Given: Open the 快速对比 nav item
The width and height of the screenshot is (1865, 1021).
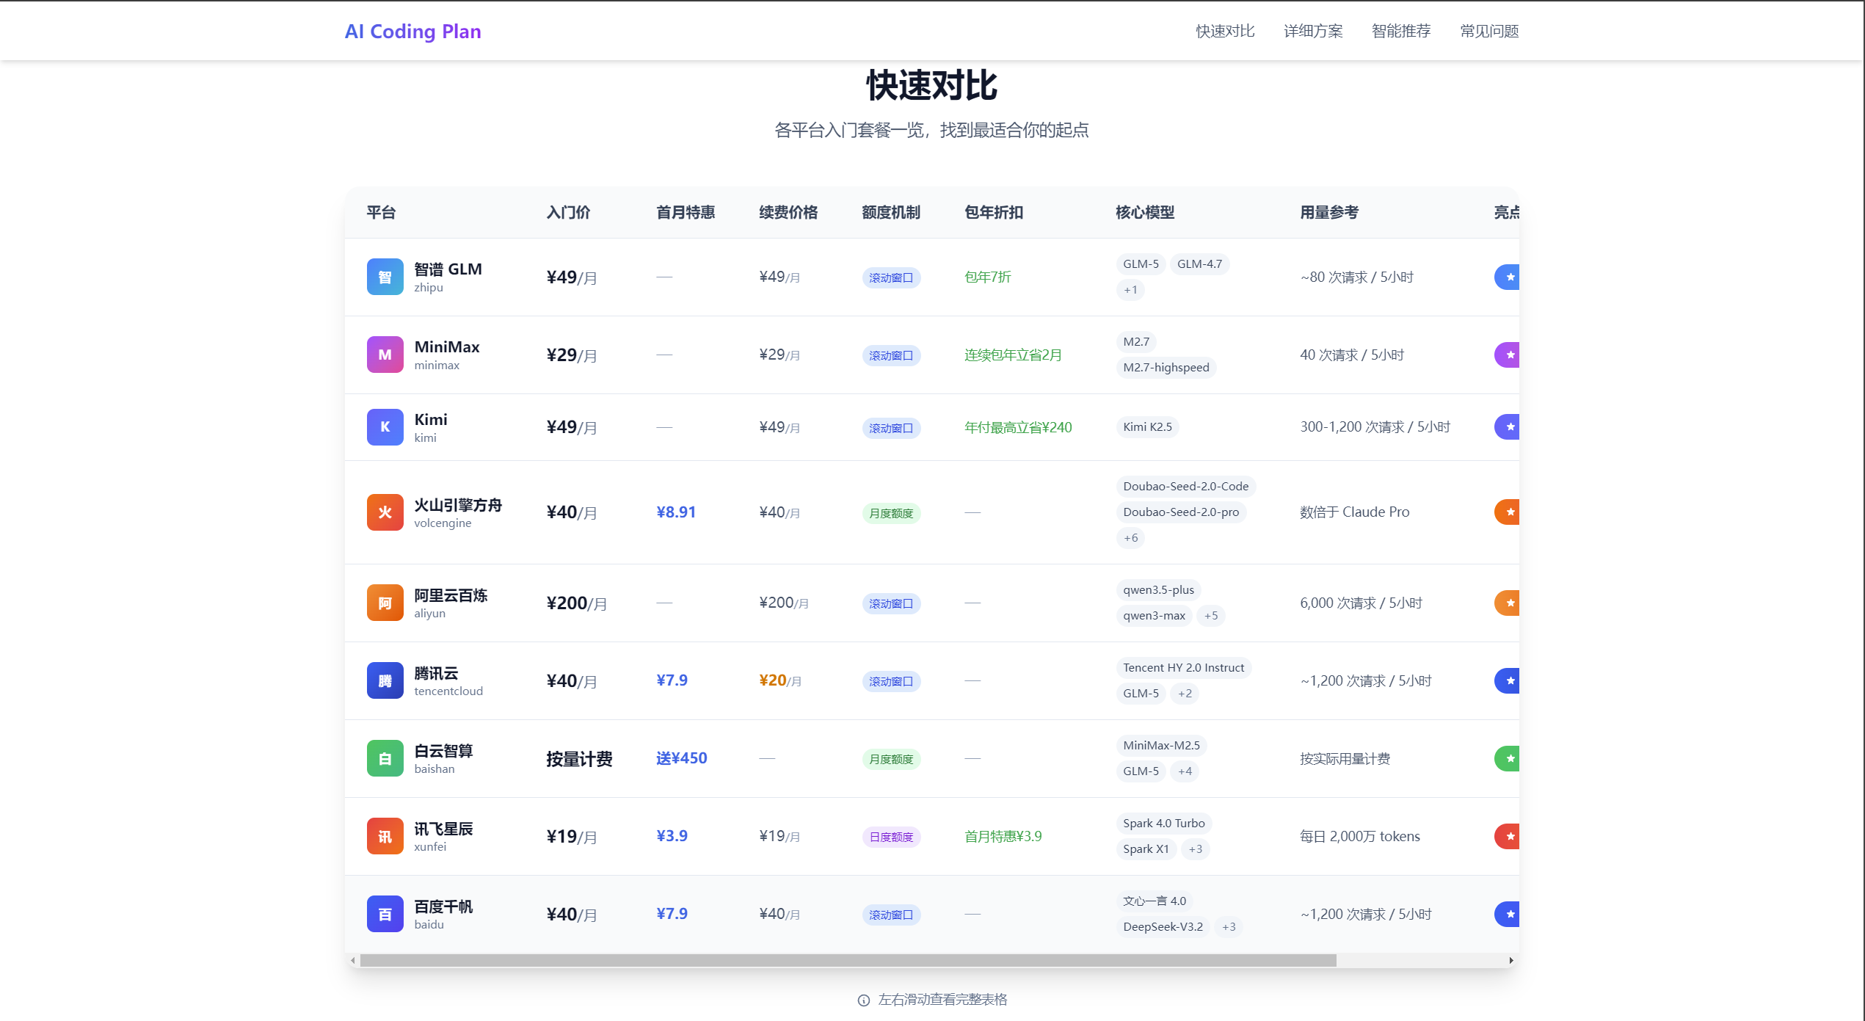Looking at the screenshot, I should 1225,31.
